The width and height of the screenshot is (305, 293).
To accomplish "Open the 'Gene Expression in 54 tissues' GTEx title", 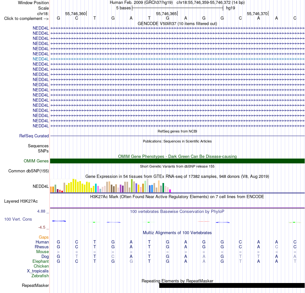I will click(177, 176).
